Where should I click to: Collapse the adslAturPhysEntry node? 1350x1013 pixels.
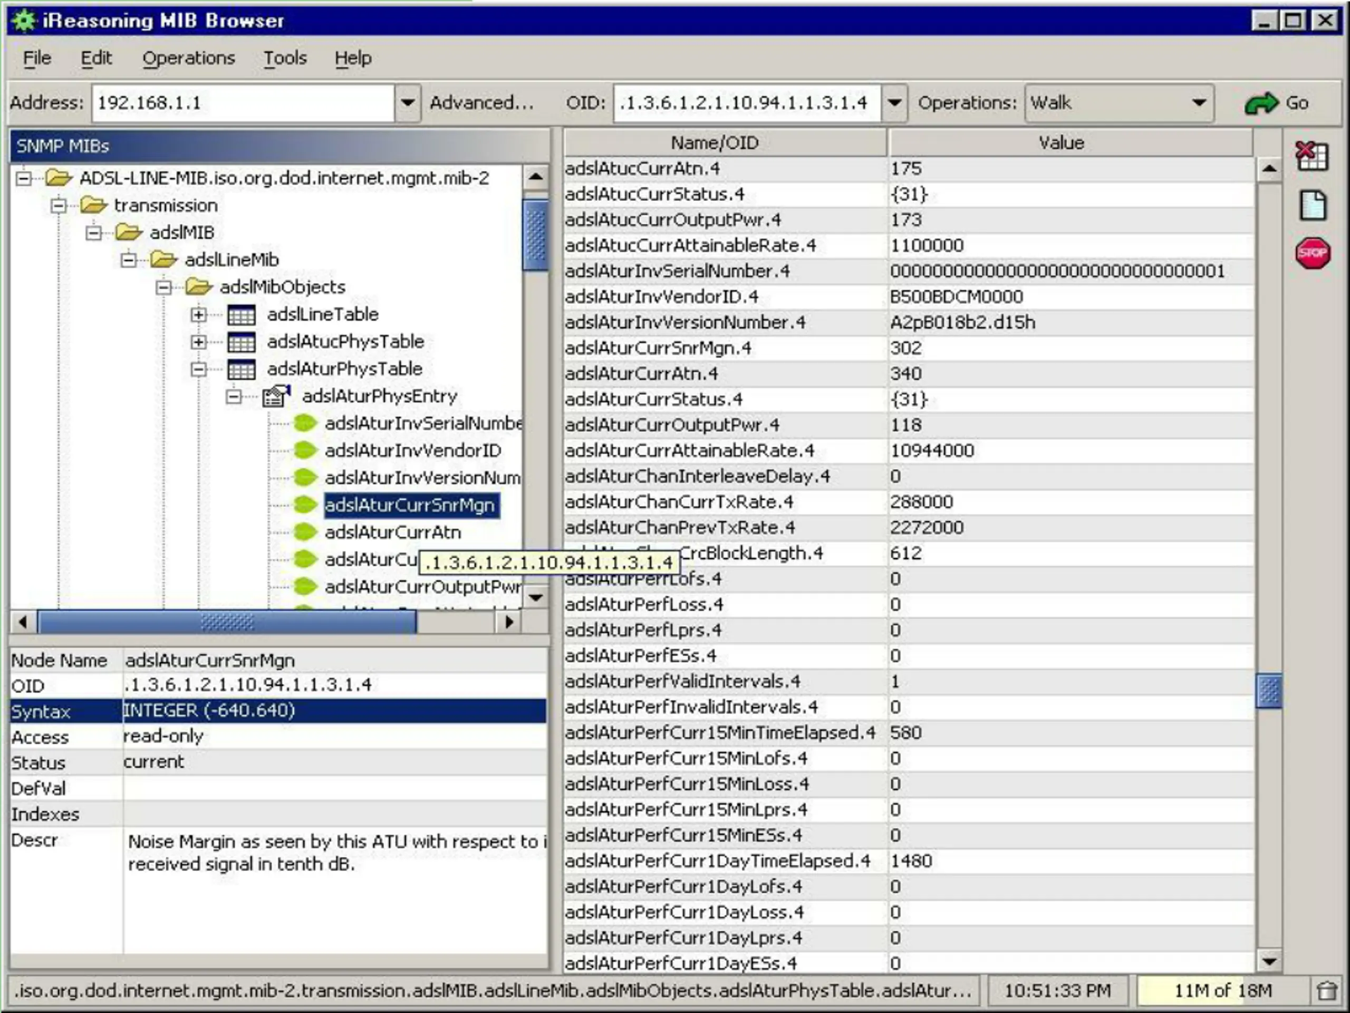233,396
